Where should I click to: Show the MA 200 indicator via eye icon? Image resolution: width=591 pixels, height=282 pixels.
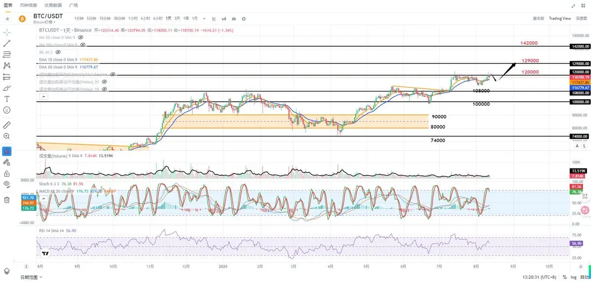[82, 45]
